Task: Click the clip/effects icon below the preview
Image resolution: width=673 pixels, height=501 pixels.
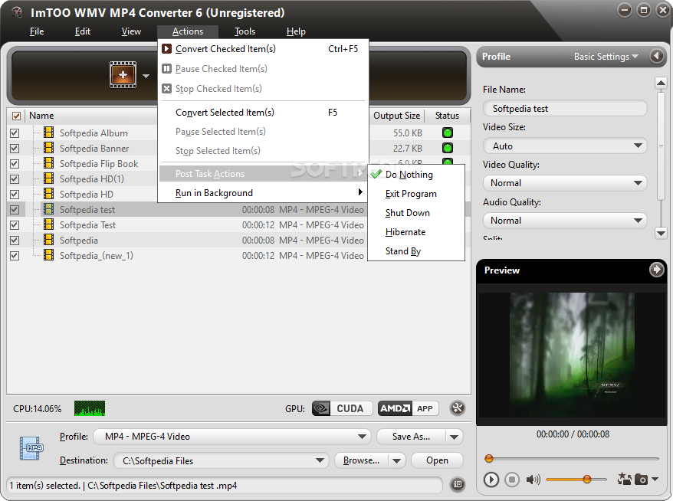Action: pyautogui.click(x=624, y=478)
